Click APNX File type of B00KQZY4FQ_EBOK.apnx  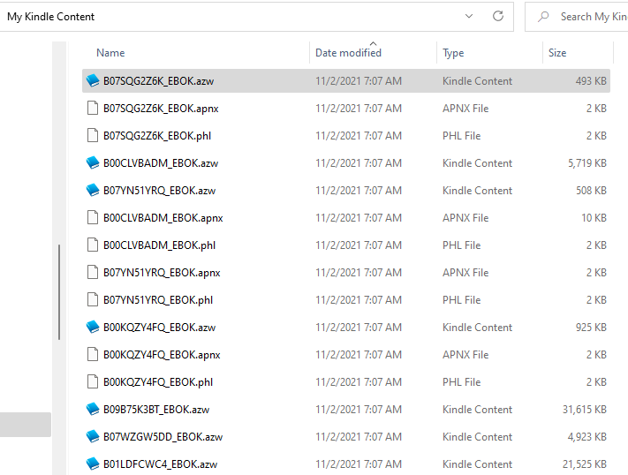coord(465,354)
